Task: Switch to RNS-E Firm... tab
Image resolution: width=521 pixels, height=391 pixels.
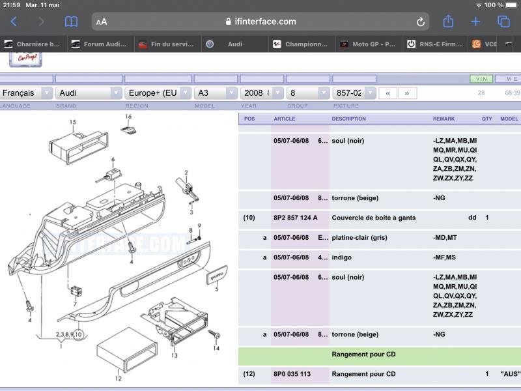Action: point(436,44)
